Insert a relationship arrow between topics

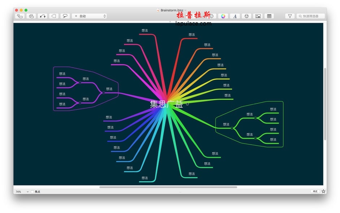[43, 16]
